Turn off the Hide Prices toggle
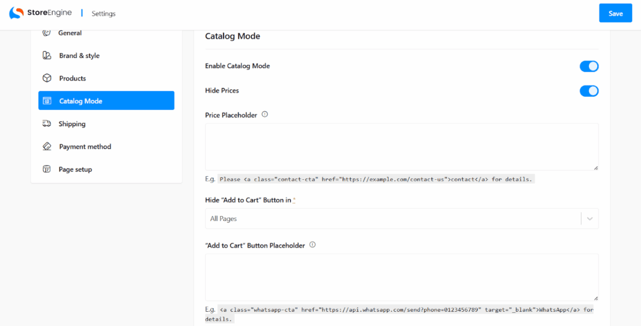Viewport: 641px width, 326px height. point(589,91)
